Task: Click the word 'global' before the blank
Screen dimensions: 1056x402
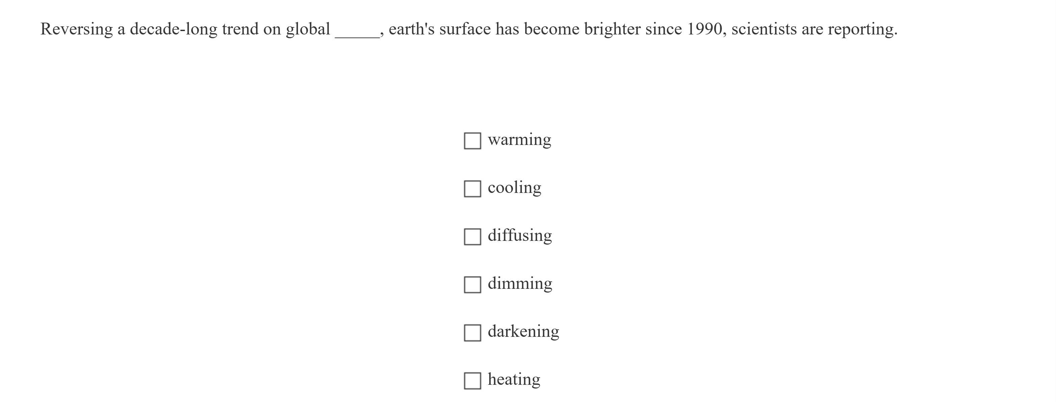Action: tap(308, 29)
